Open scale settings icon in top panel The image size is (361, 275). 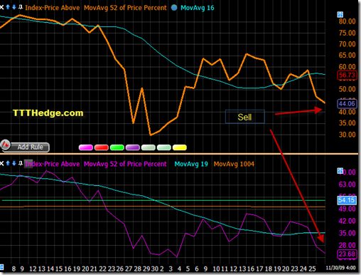click(340, 15)
